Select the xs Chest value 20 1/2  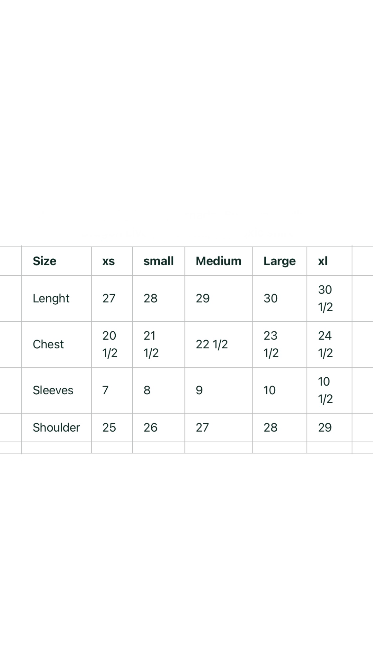click(110, 344)
